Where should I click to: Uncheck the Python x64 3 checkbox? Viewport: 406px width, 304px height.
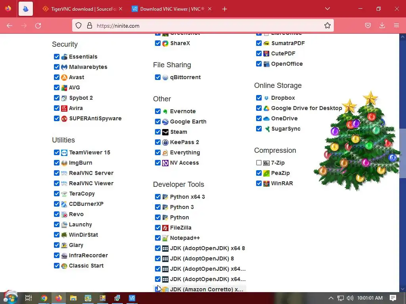pyautogui.click(x=158, y=196)
